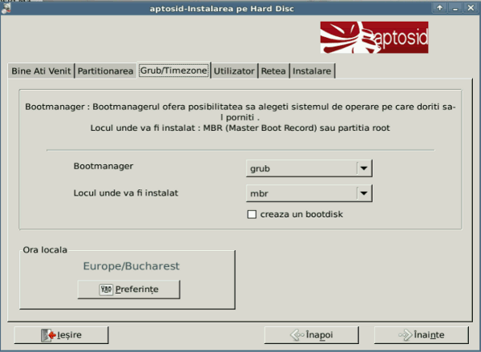Click the Preferințe timezone button
Screen dimensions: 481x352
click(129, 289)
